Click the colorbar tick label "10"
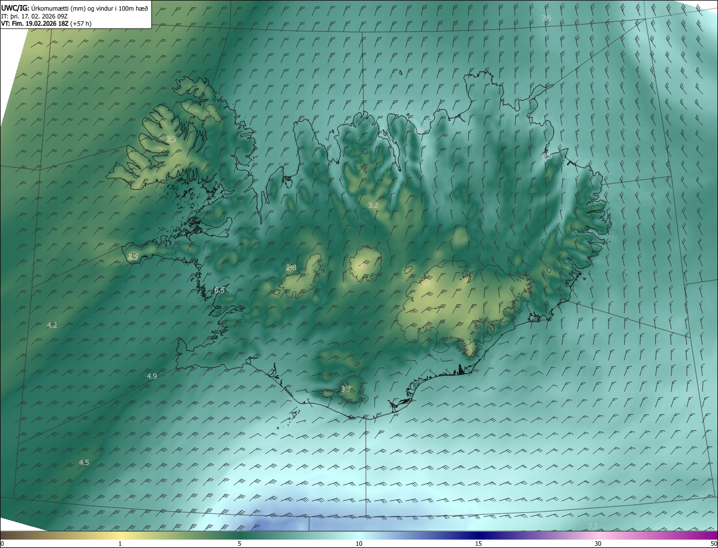 [x=359, y=544]
